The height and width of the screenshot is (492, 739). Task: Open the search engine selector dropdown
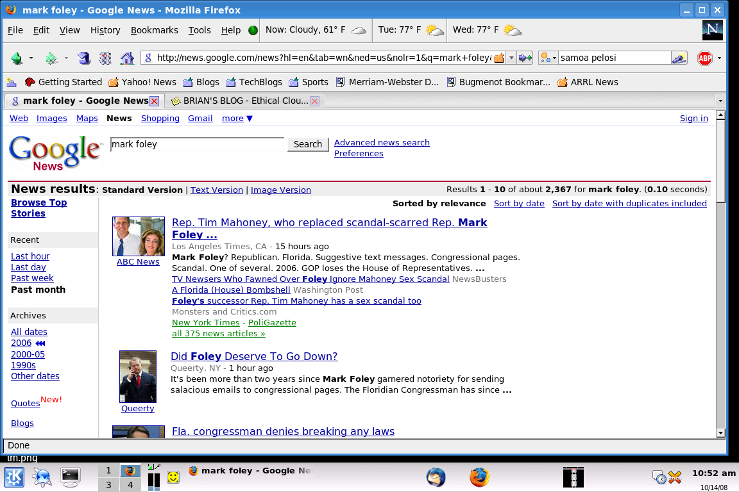click(548, 58)
